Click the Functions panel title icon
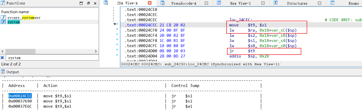 3,3
